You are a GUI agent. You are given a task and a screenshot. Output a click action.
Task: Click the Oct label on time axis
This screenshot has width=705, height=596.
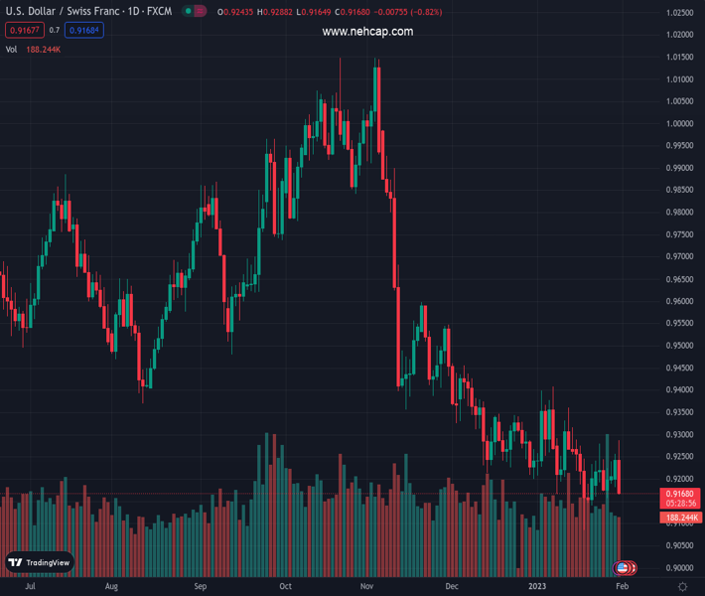pos(286,587)
